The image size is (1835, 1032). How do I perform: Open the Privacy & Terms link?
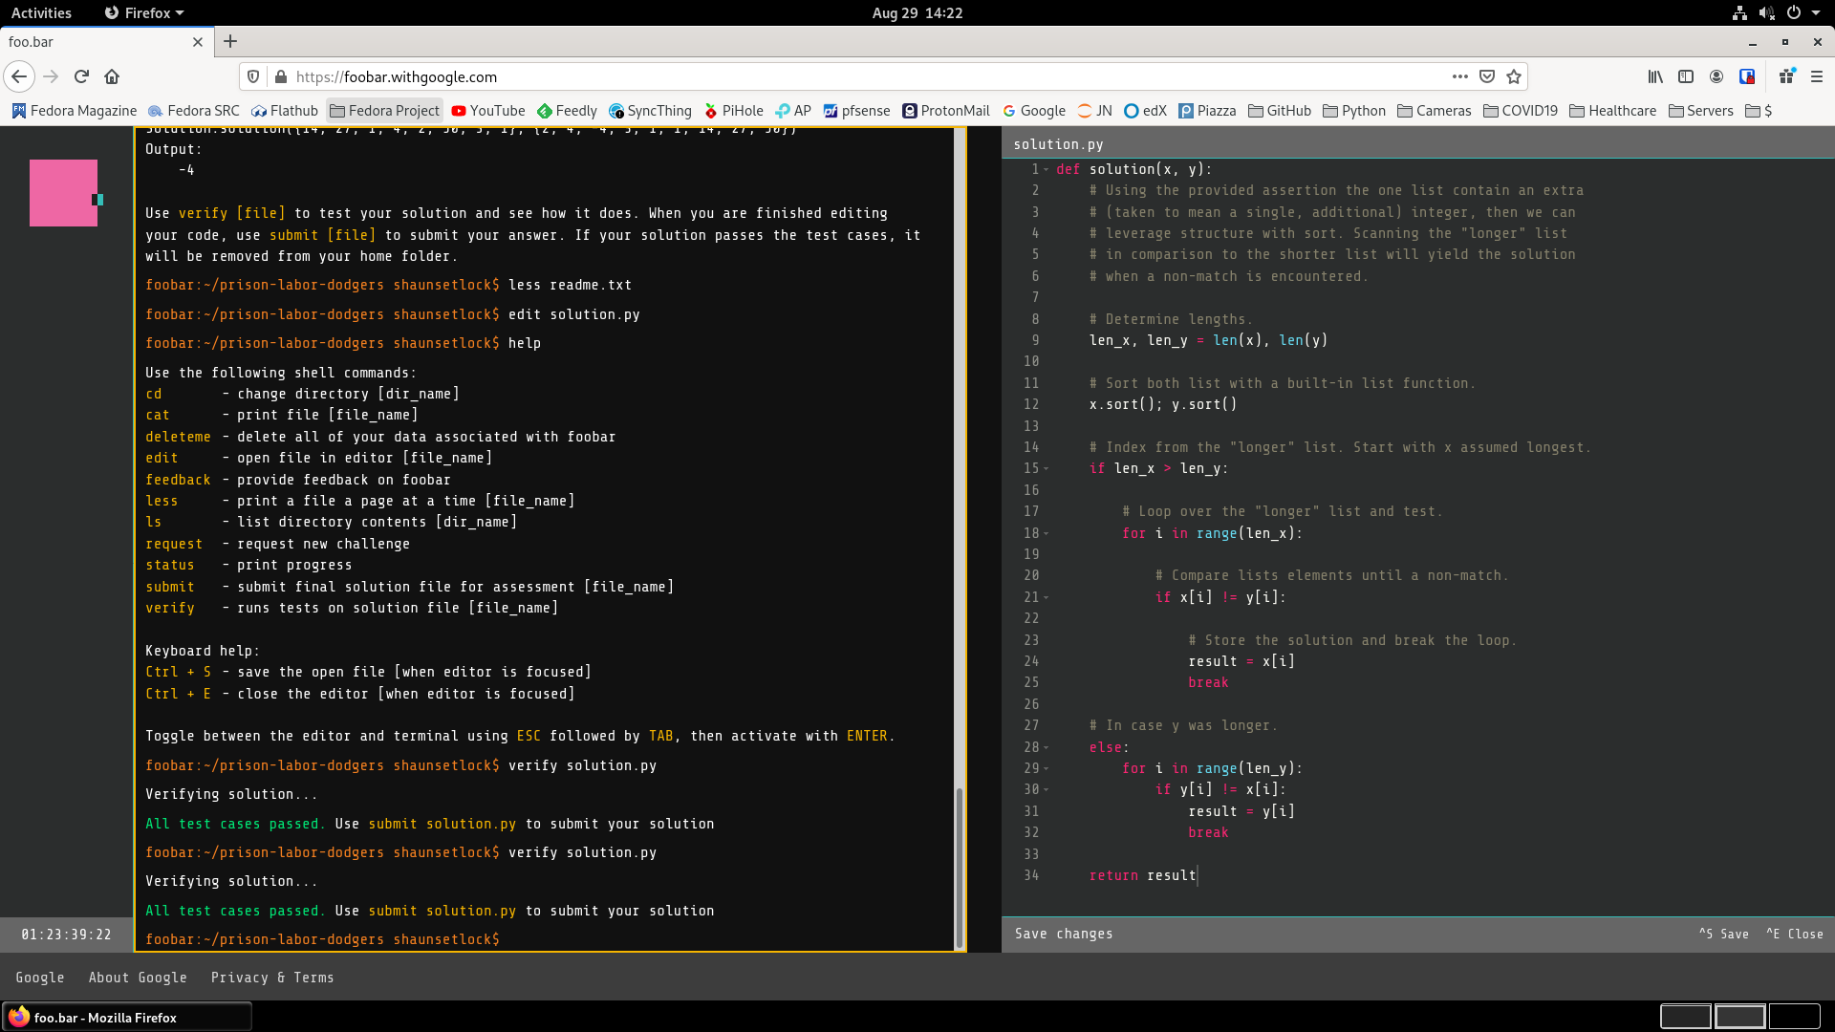point(272,978)
